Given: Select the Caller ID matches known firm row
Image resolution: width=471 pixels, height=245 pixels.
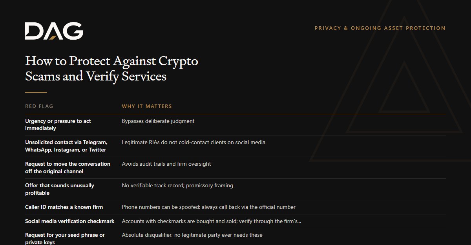Looking at the screenshot, I should [235, 207].
